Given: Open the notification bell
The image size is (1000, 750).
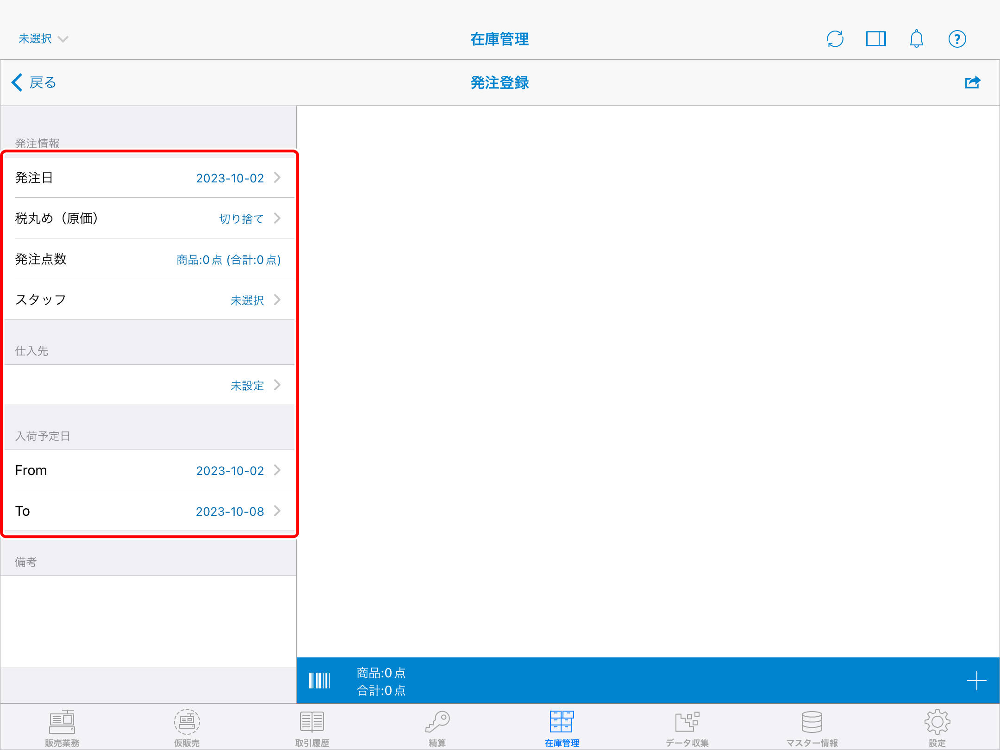Looking at the screenshot, I should tap(916, 39).
